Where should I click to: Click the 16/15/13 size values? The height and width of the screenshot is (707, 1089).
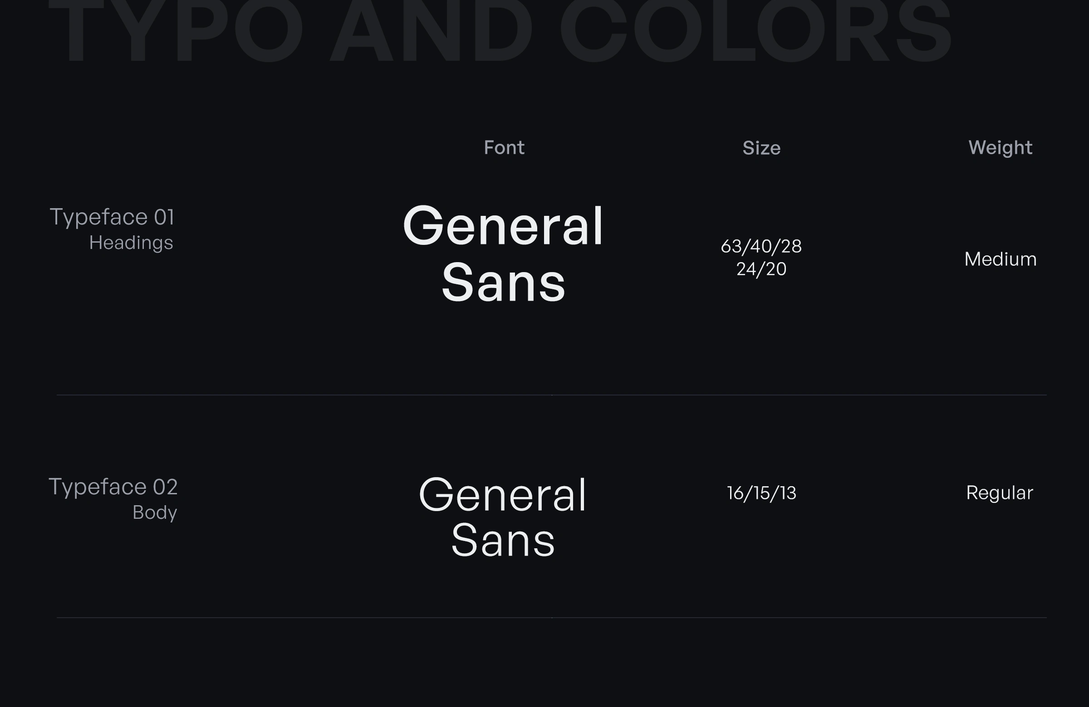click(761, 493)
